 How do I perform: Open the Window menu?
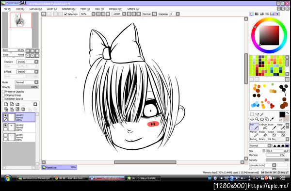point(115,9)
